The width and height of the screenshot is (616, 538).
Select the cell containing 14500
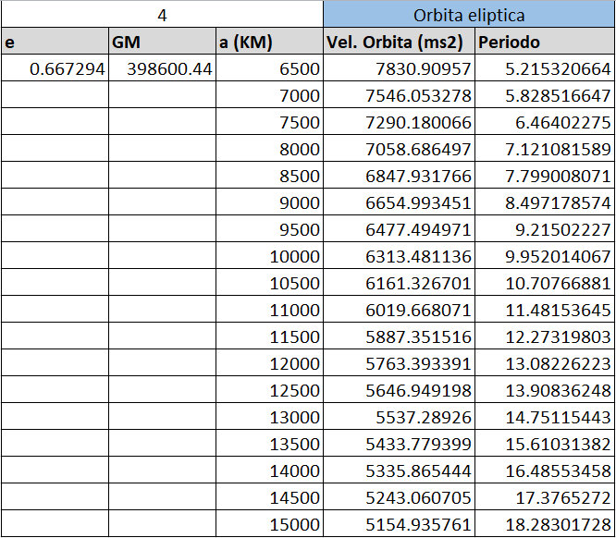pyautogui.click(x=269, y=496)
